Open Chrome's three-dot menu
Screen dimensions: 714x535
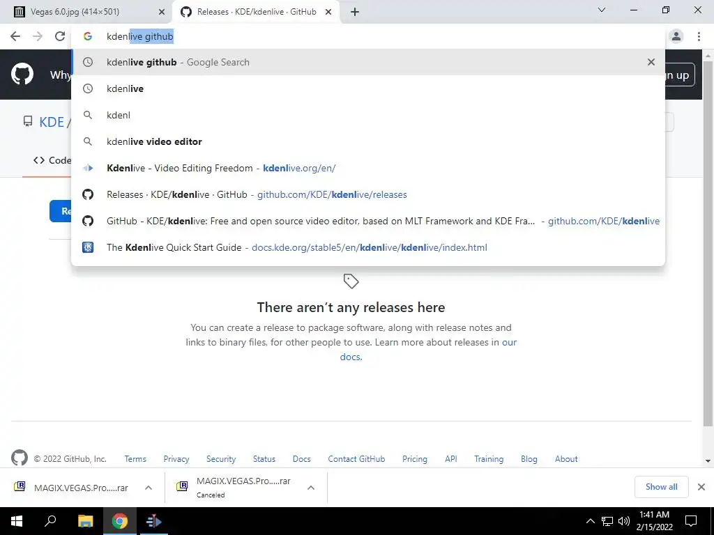click(699, 36)
